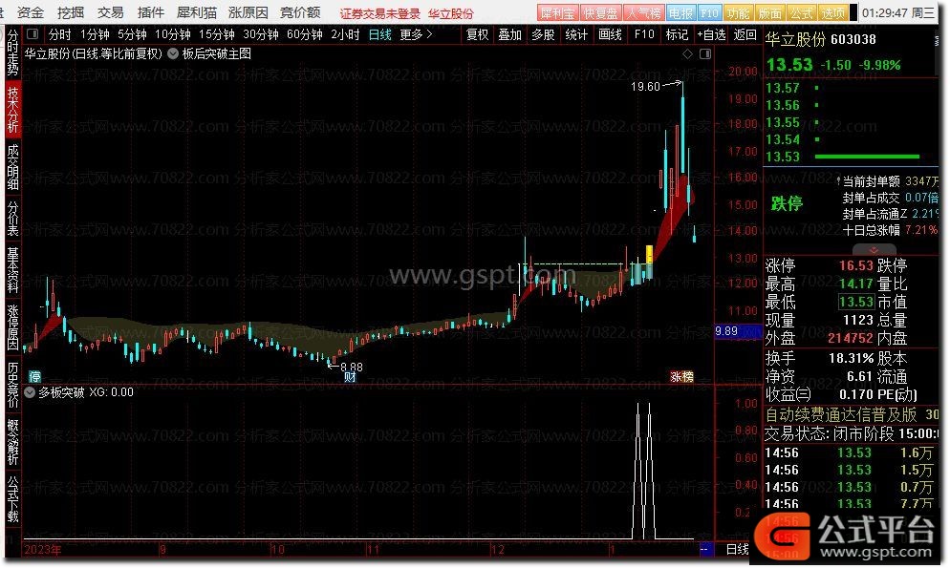The height and width of the screenshot is (568, 950).
Task: Click the 证券交易未登录 login link
Action: pos(379,13)
